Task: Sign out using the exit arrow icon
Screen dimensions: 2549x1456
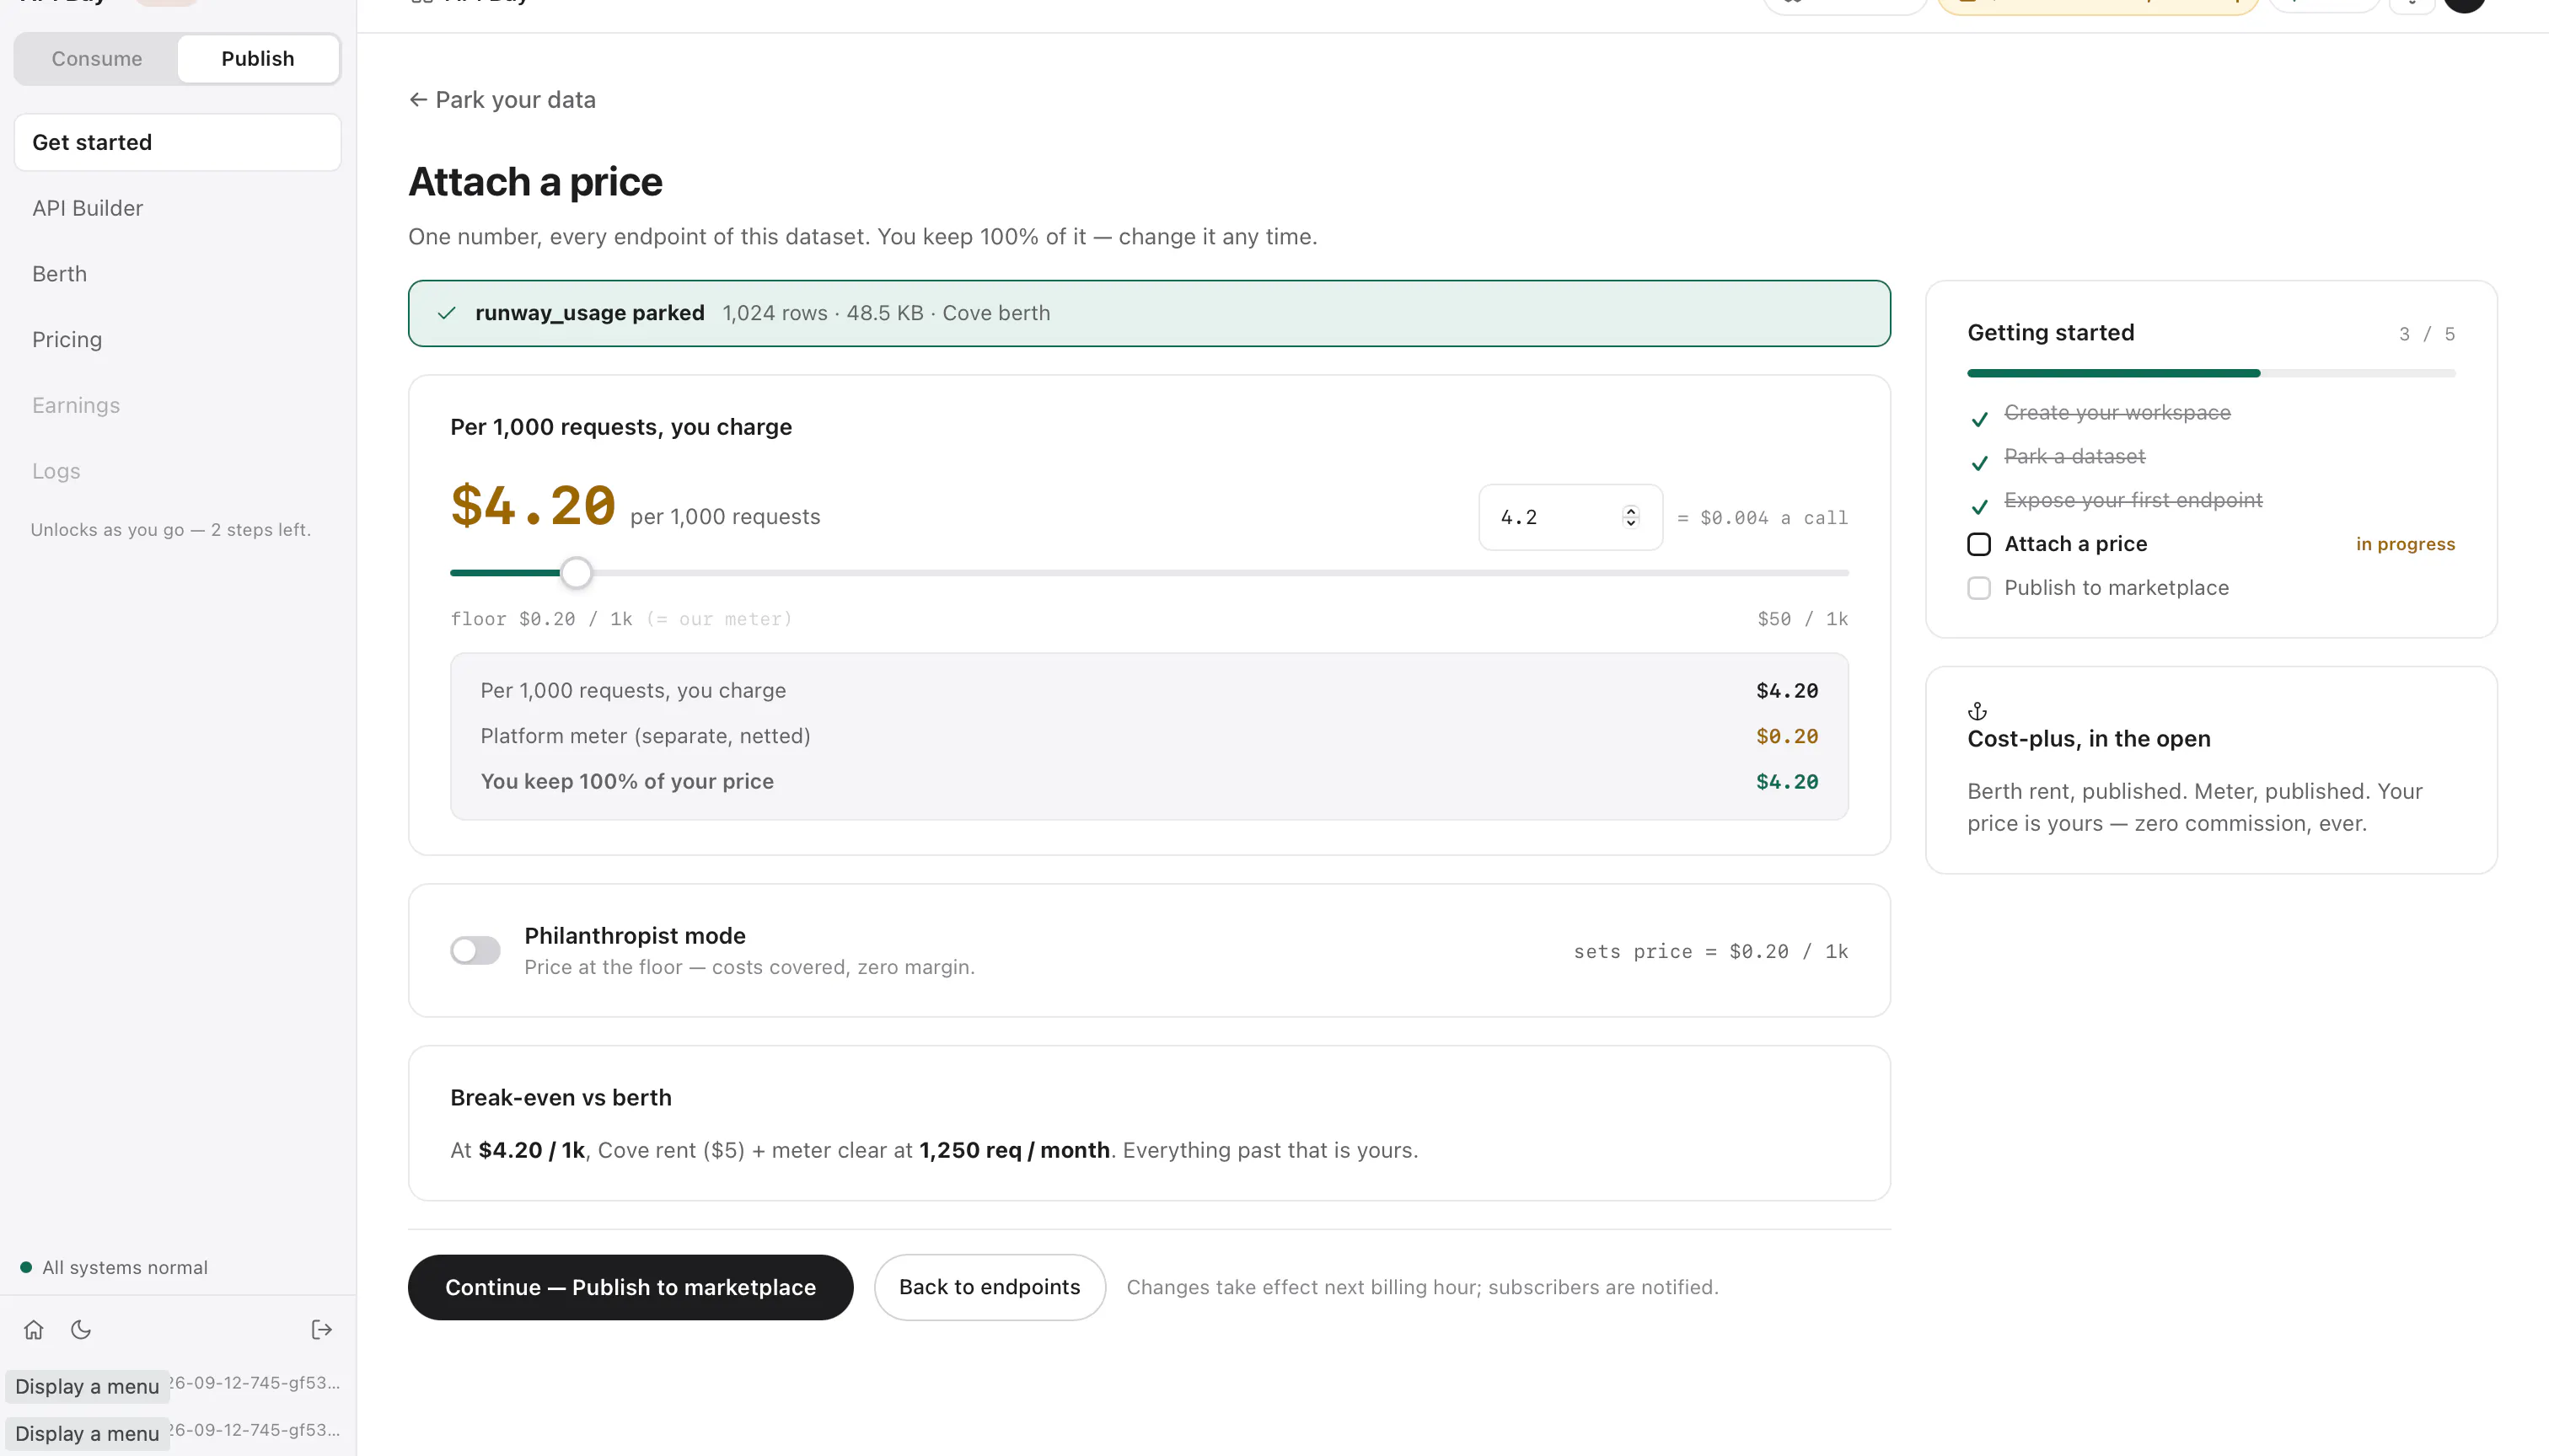Action: 321,1329
